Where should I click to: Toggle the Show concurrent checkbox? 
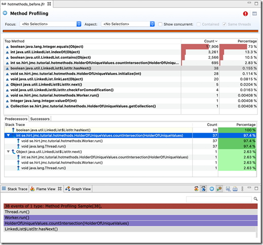(160, 24)
